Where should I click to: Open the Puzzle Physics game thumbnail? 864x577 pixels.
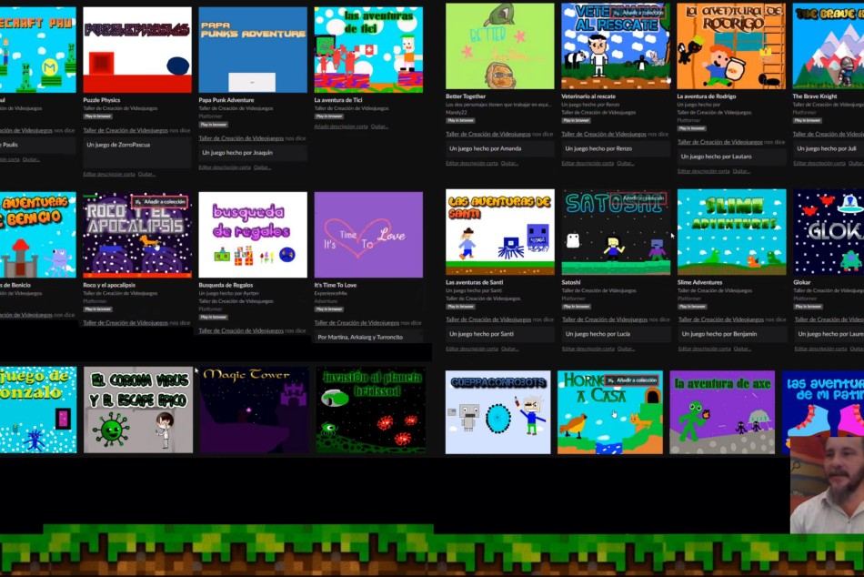136,50
